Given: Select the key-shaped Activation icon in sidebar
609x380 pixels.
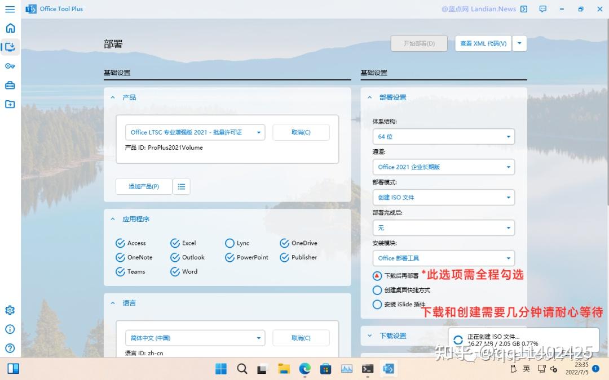Looking at the screenshot, I should click(x=10, y=66).
